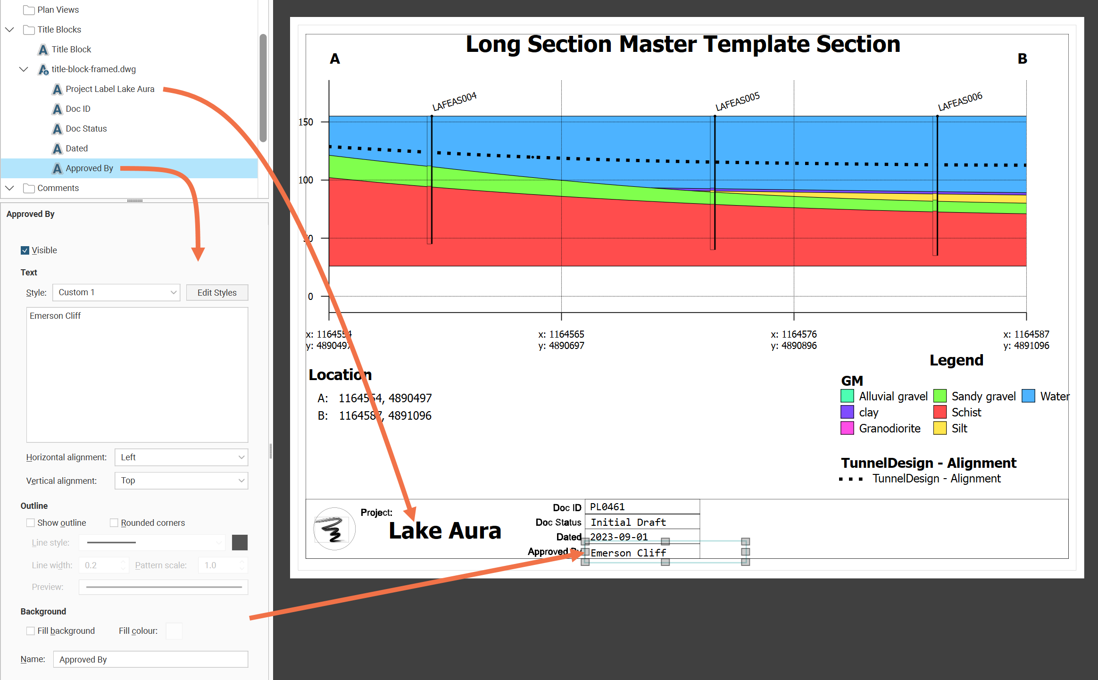The height and width of the screenshot is (680, 1098).
Task: Click the Doc Status text icon
Action: (57, 129)
